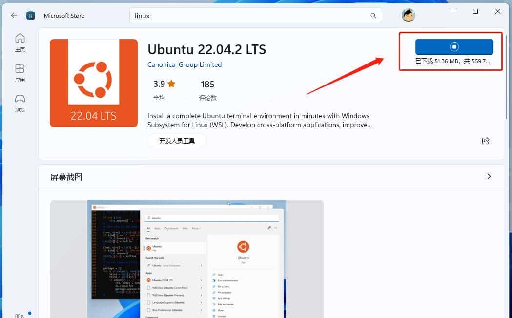View the 185 评论数 reviews
Viewport: 512px width, 318px height.
207,89
